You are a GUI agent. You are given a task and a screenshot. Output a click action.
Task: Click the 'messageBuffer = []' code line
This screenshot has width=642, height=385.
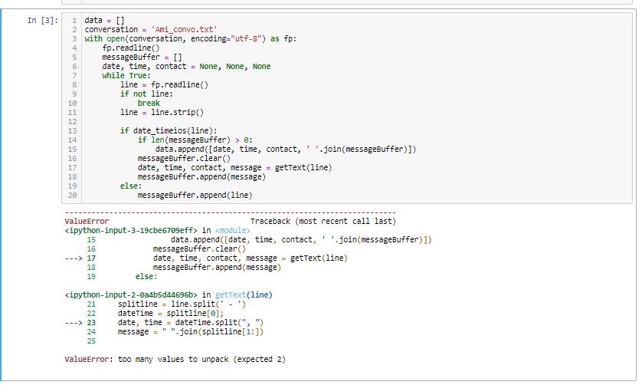click(x=142, y=57)
